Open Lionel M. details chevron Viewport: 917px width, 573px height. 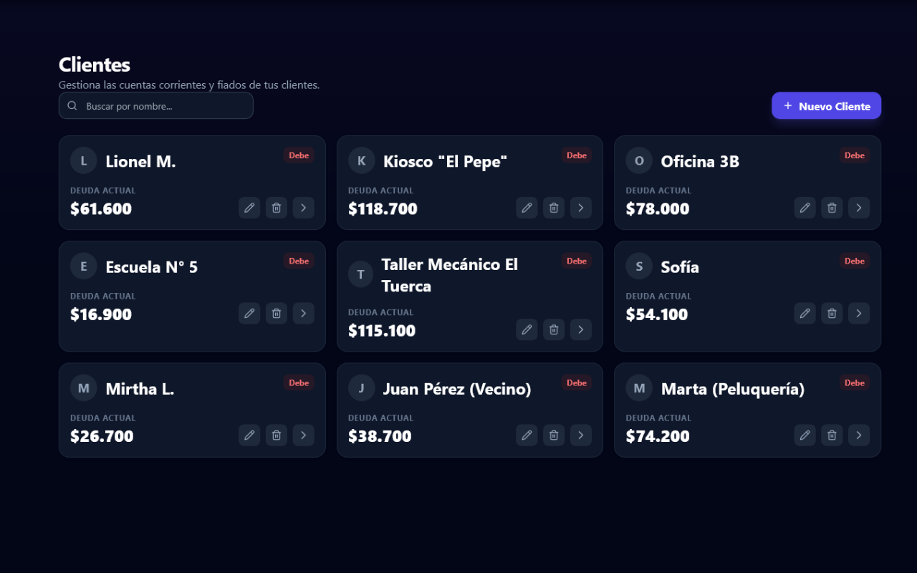coord(304,208)
